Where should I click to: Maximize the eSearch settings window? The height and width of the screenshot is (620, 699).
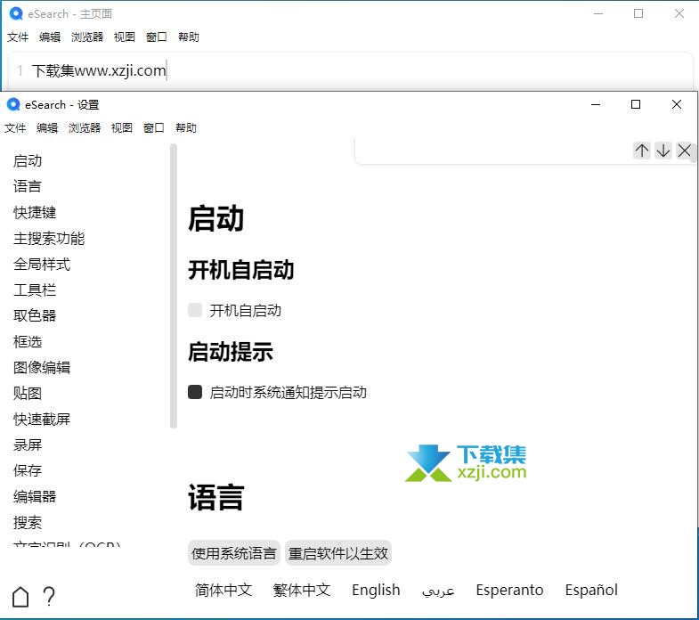pyautogui.click(x=636, y=104)
